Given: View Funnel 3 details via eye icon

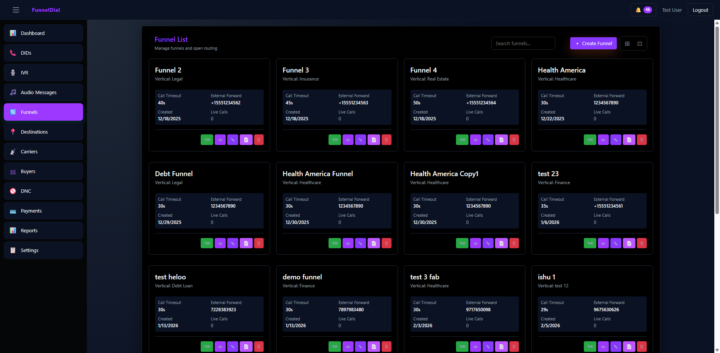Looking at the screenshot, I should point(348,140).
